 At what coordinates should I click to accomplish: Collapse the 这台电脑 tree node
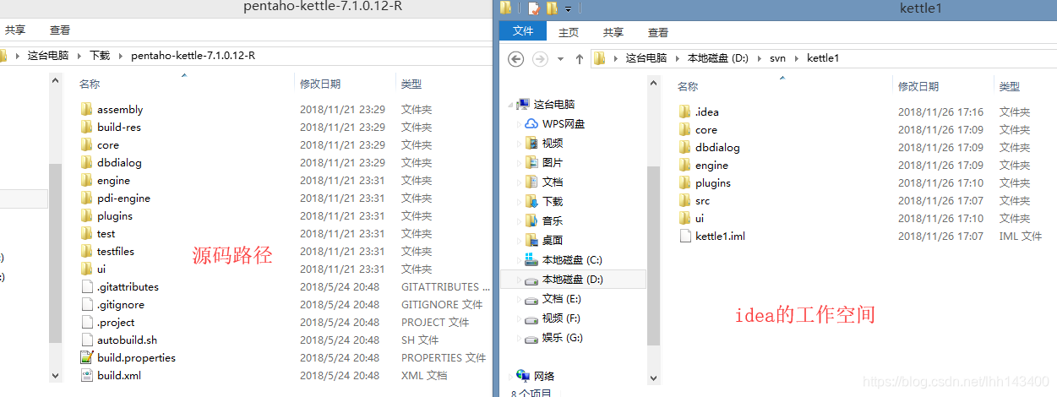click(510, 105)
